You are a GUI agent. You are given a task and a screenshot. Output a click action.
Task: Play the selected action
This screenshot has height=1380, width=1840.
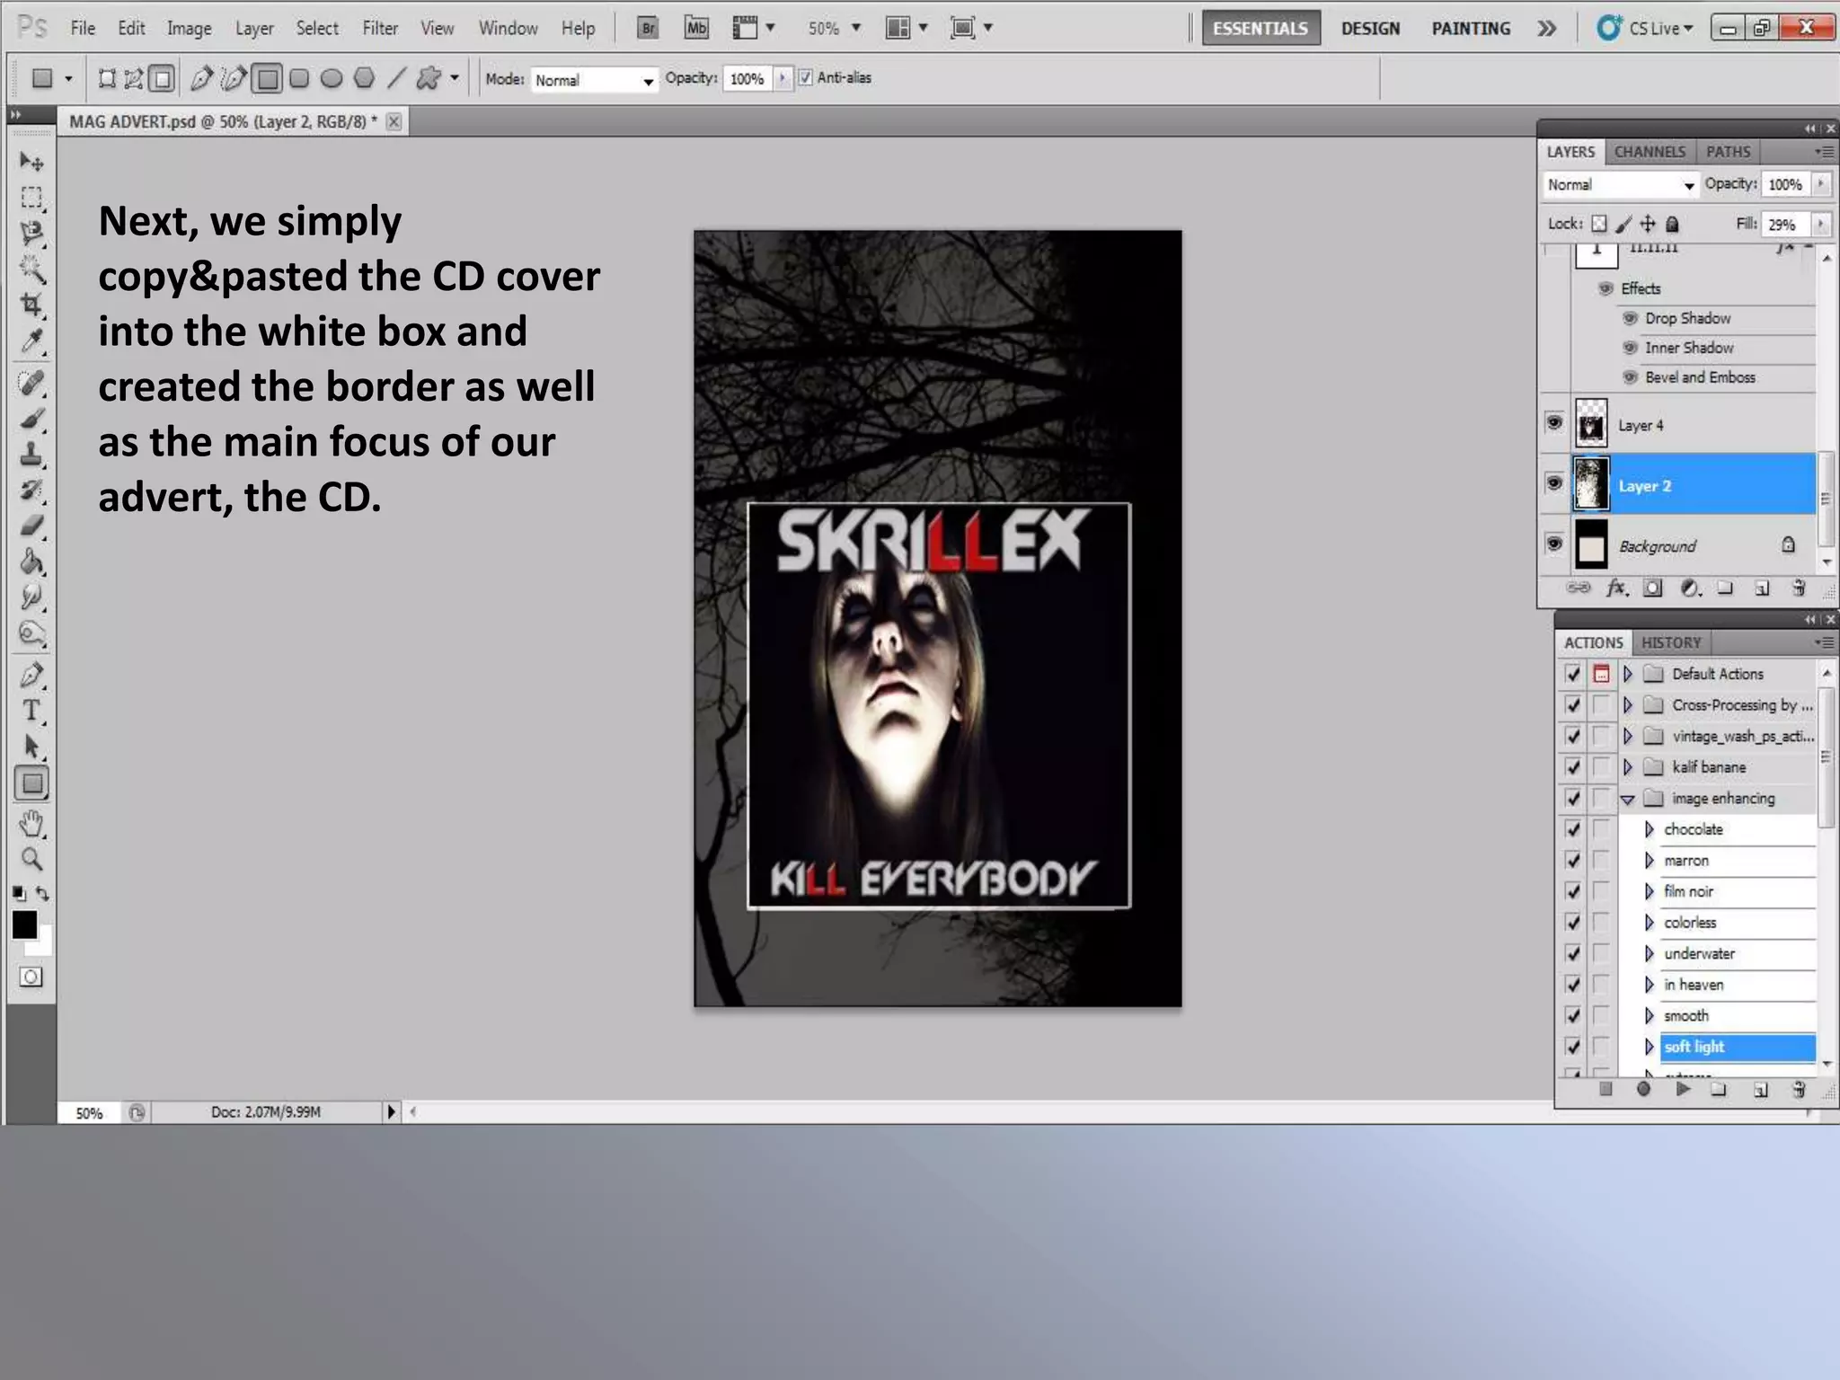click(x=1683, y=1089)
